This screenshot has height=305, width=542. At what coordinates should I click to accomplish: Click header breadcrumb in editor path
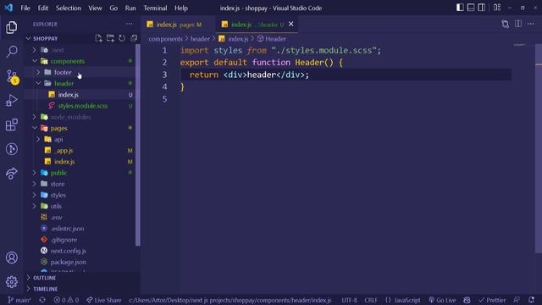pos(200,39)
